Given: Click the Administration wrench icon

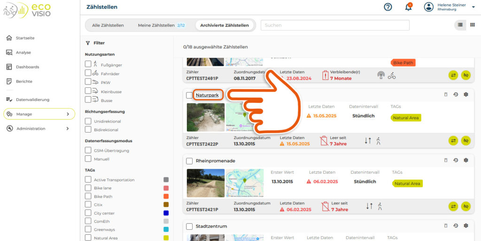Looking at the screenshot, I should pos(9,128).
